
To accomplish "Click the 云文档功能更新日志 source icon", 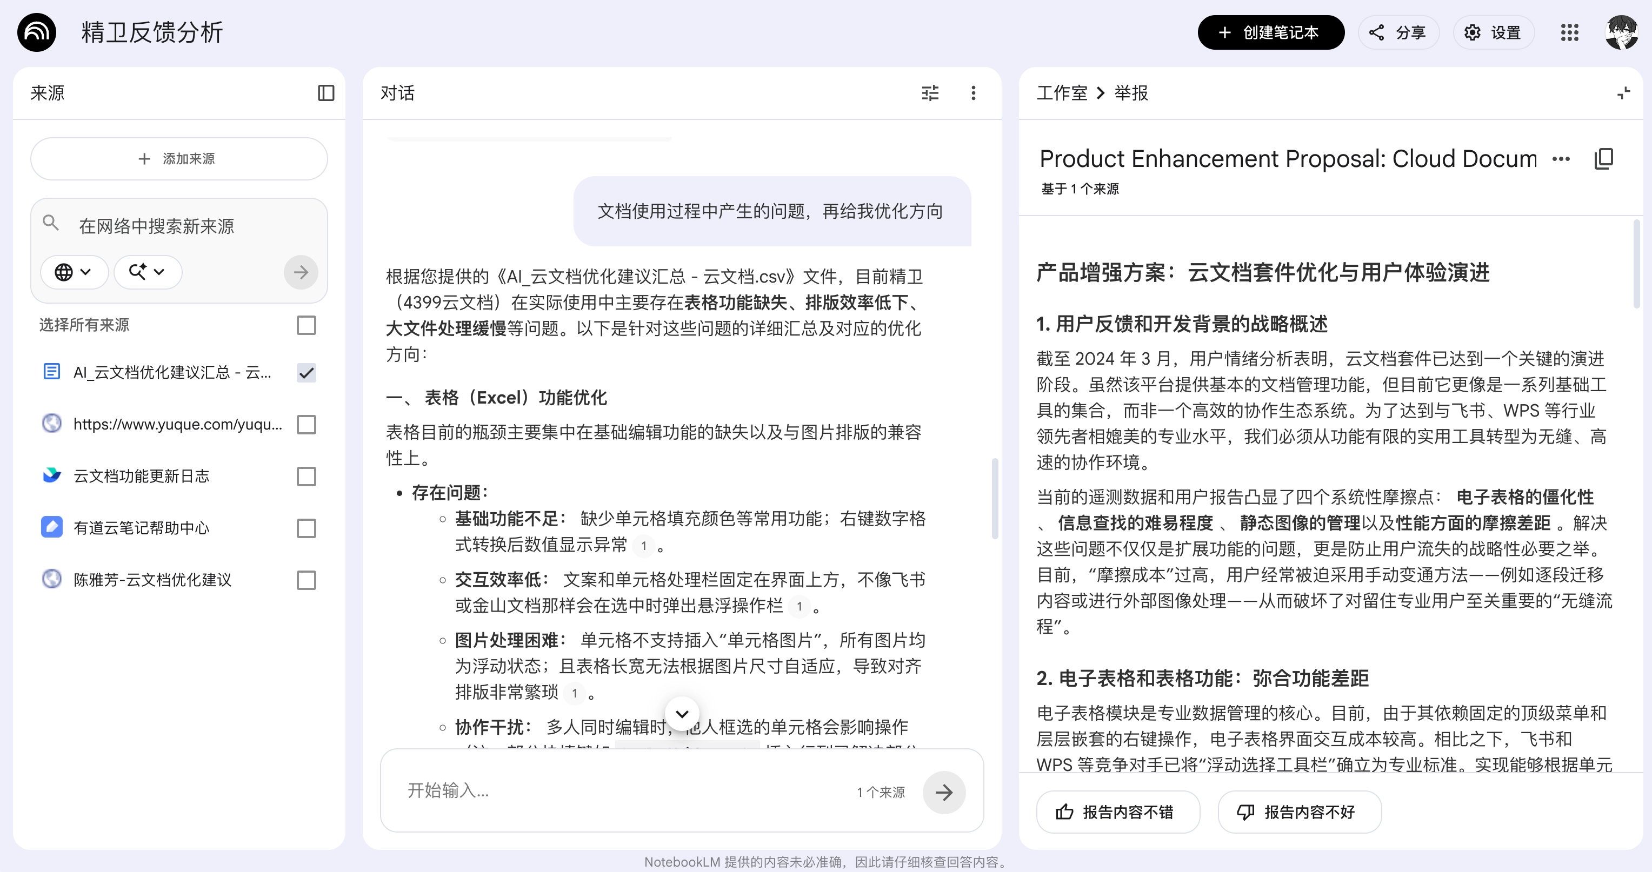I will (x=52, y=475).
